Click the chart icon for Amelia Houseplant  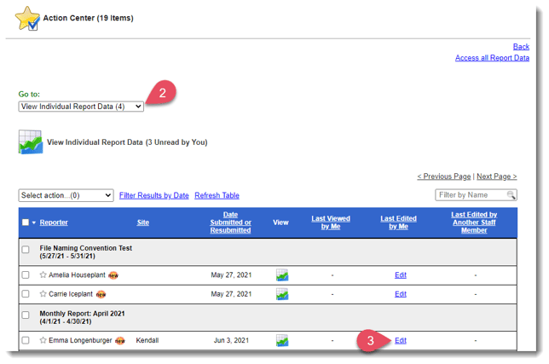click(281, 275)
